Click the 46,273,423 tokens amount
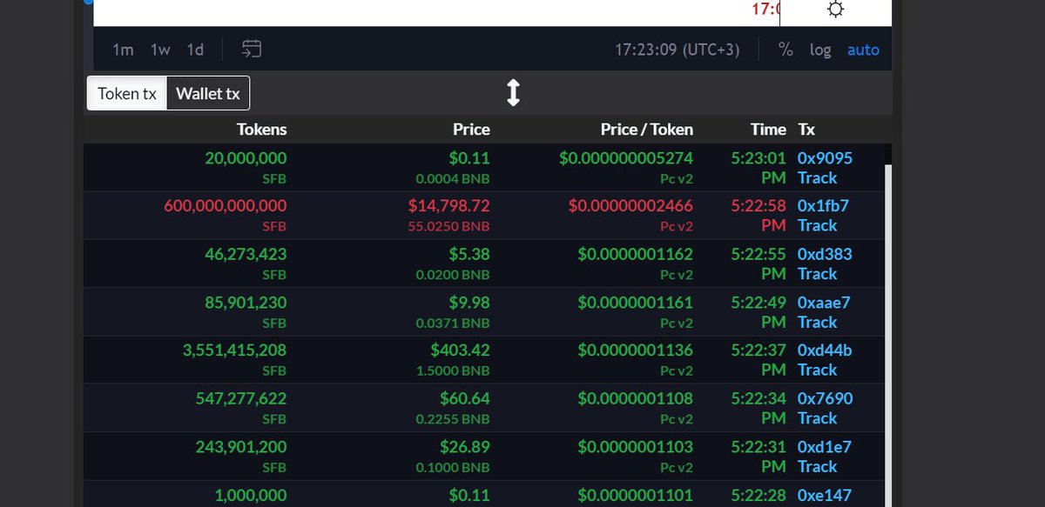1045x507 pixels. (x=246, y=254)
